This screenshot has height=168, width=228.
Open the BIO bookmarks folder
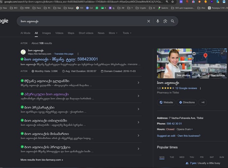click(14, 8)
